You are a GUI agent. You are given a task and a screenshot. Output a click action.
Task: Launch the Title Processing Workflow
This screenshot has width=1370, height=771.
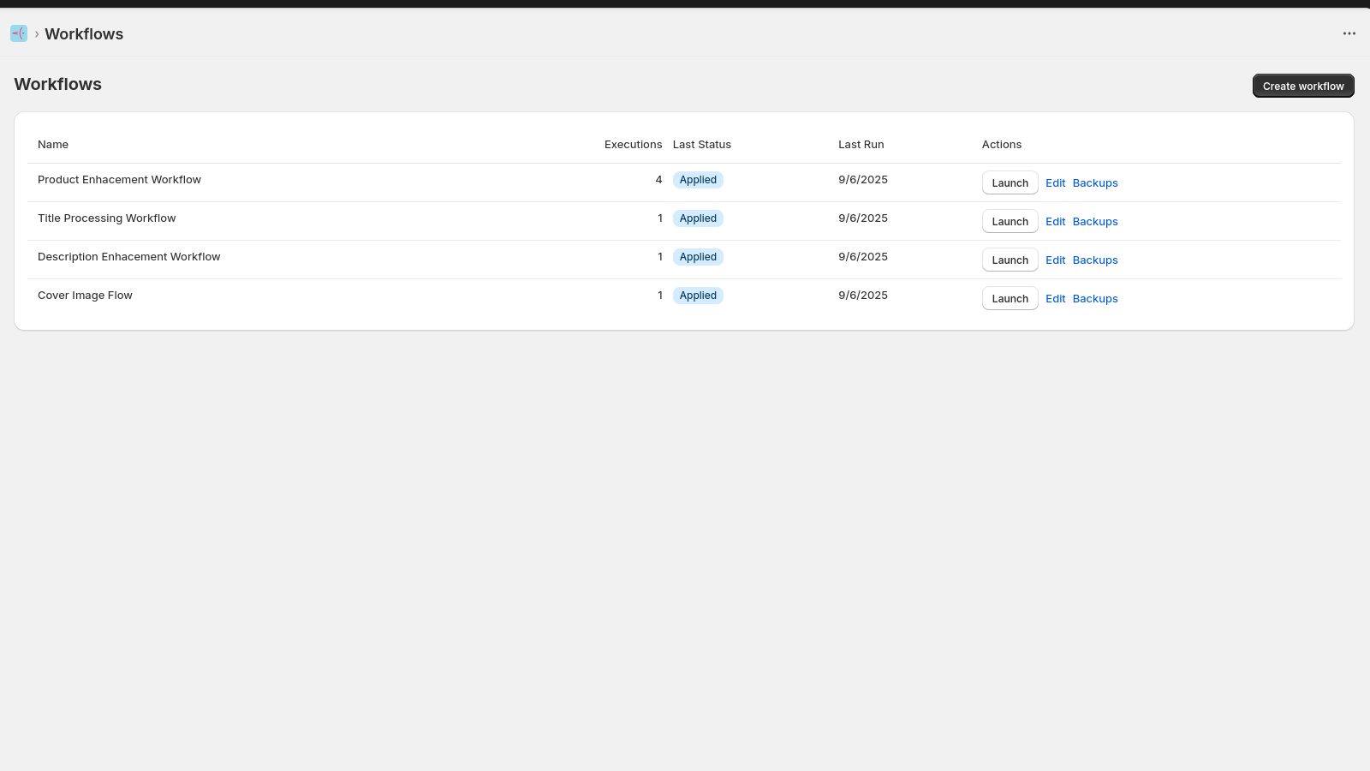click(x=1010, y=221)
